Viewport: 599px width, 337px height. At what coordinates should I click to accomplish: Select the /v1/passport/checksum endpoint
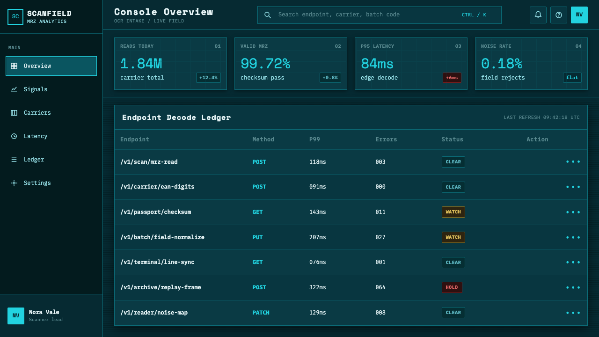click(x=156, y=212)
